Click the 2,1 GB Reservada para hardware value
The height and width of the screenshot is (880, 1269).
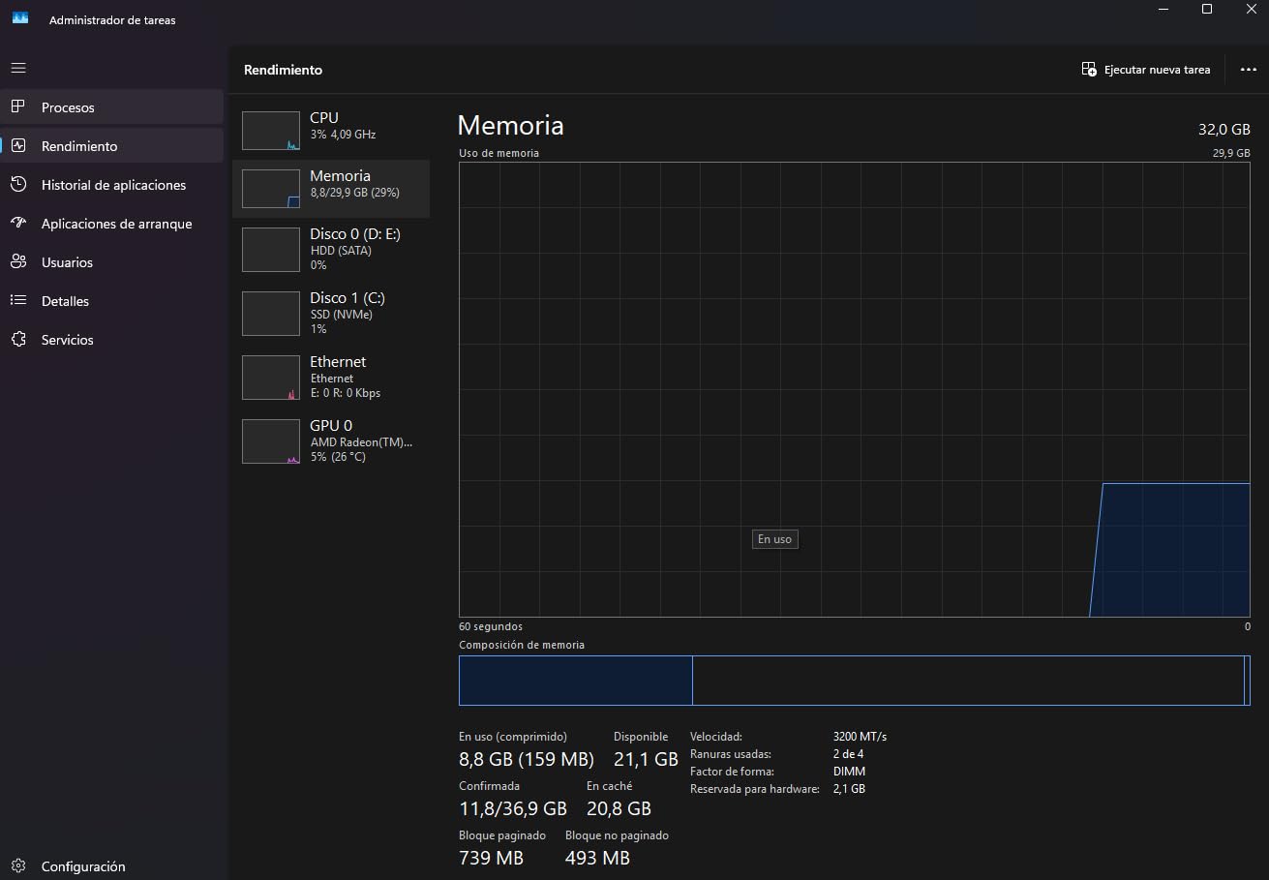click(849, 789)
